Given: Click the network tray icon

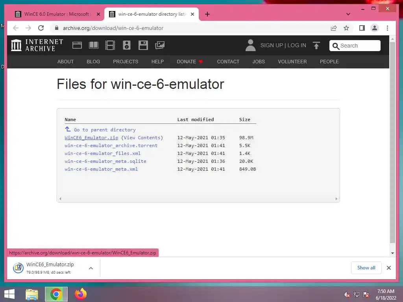Looking at the screenshot, I should [x=357, y=295].
